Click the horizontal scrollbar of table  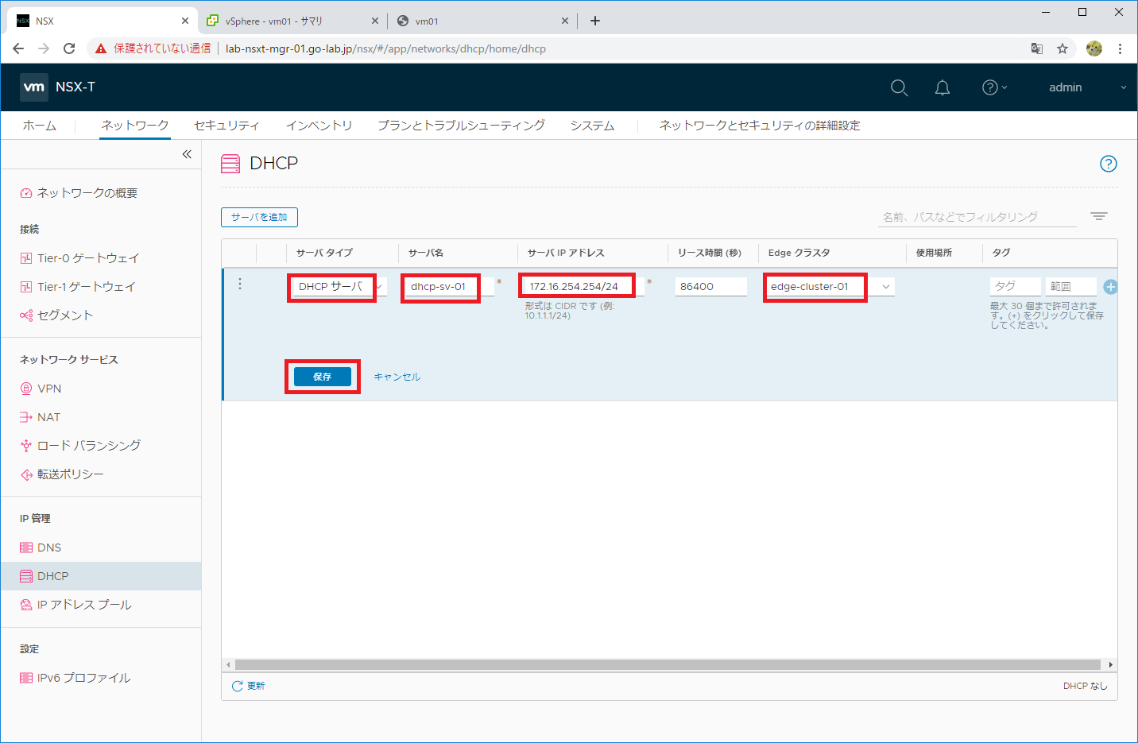click(x=668, y=664)
